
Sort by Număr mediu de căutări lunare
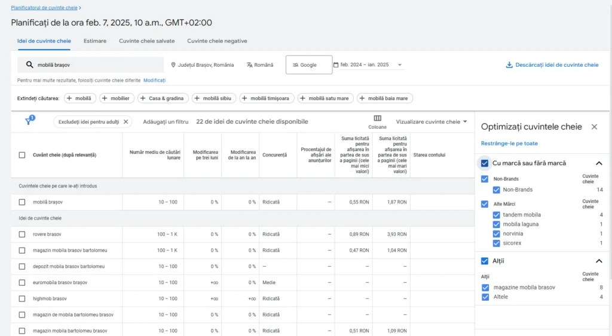click(x=155, y=155)
